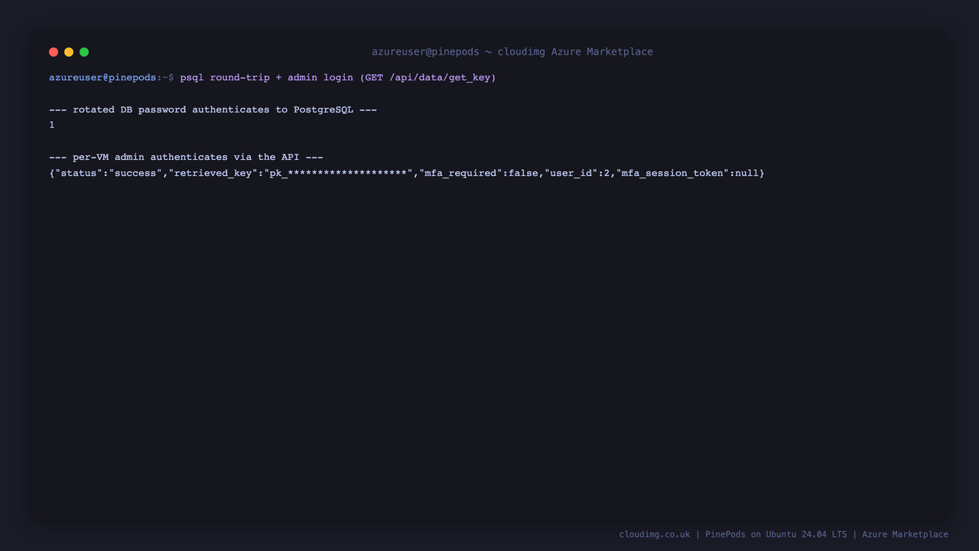Click the per-VM admin authenticates header line
This screenshot has width=979, height=551.
[x=186, y=157]
